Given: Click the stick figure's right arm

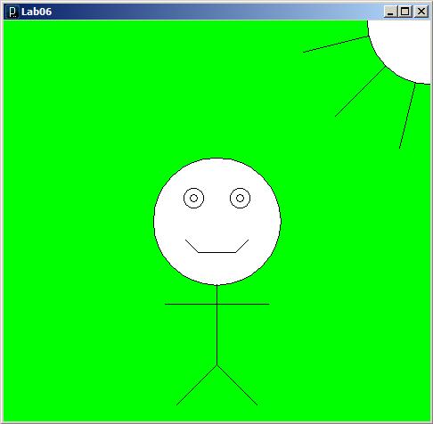Looking at the screenshot, I should tap(243, 304).
